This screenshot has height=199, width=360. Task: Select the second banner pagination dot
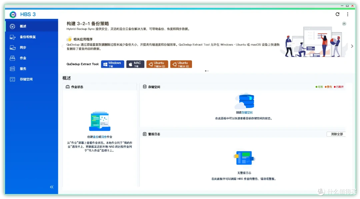point(208,71)
